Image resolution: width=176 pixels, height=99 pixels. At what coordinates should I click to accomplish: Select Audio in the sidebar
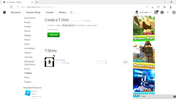27,44
